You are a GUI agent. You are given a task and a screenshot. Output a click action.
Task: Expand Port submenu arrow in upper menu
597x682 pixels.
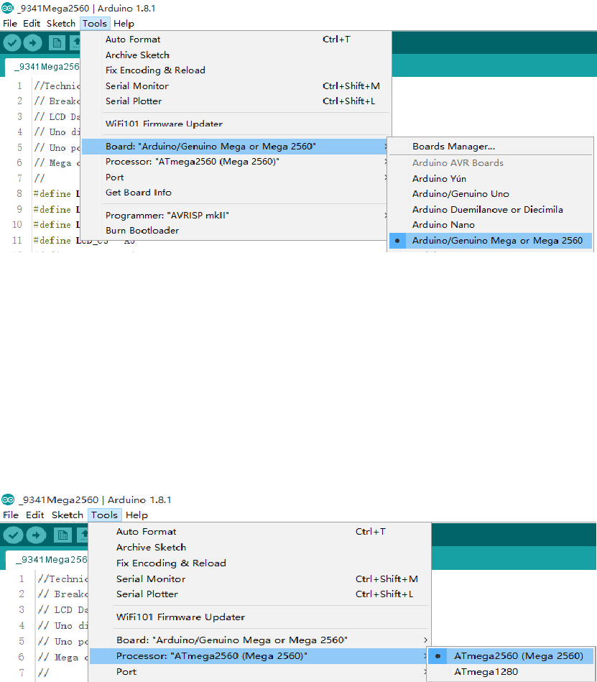[x=386, y=178]
